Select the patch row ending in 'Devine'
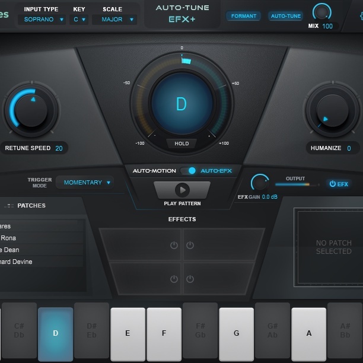The width and height of the screenshot is (363, 363). 42,262
